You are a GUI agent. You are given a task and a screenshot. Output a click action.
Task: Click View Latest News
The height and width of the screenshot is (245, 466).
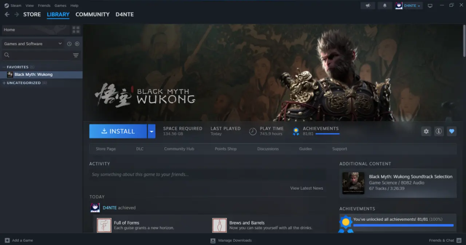click(x=307, y=188)
